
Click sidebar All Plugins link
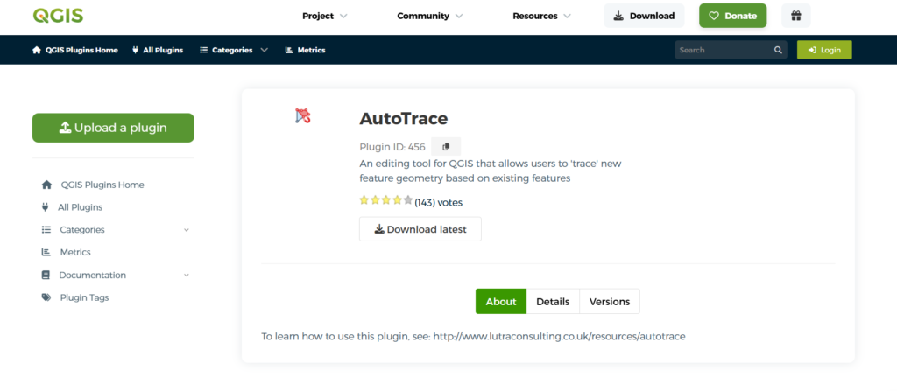(80, 207)
